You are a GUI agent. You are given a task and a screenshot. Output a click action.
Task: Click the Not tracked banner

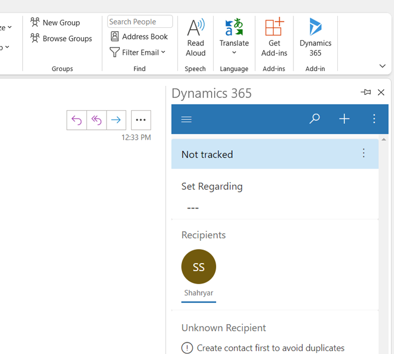pos(275,154)
